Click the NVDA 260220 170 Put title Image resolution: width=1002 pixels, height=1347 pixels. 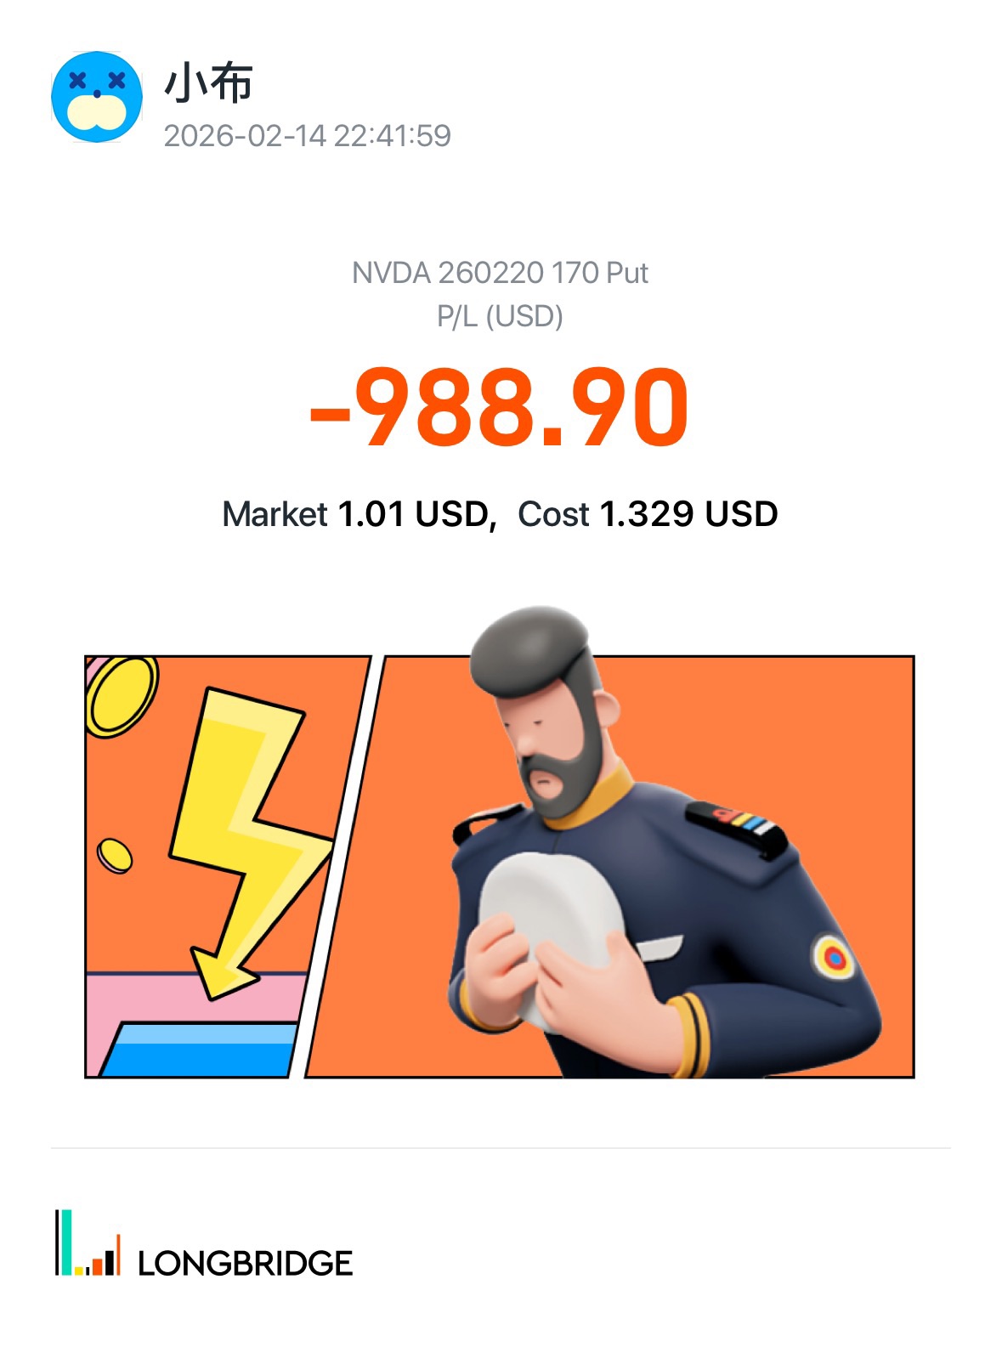500,273
